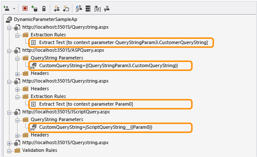Select QueryString Parameters folder under ASPQuery.aspx
Screen dimensions: 257x157
tap(57, 58)
